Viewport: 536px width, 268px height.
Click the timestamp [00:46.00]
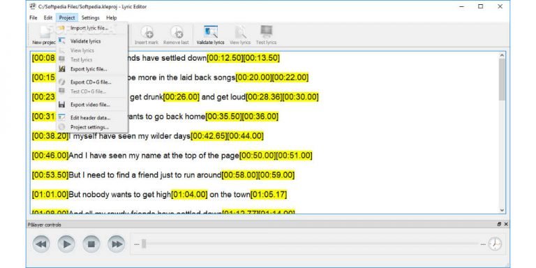[x=50, y=156]
